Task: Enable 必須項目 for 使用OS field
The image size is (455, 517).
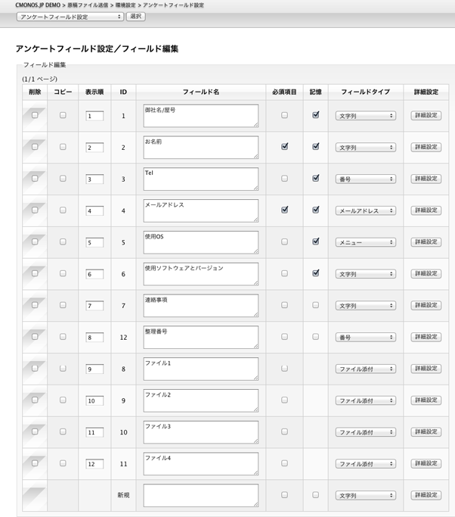Action: click(x=284, y=241)
